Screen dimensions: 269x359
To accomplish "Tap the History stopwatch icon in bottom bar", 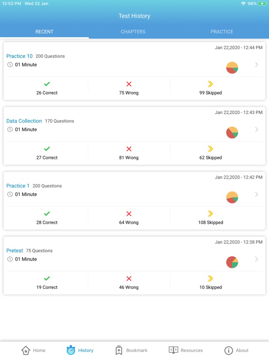I will pyautogui.click(x=71, y=350).
